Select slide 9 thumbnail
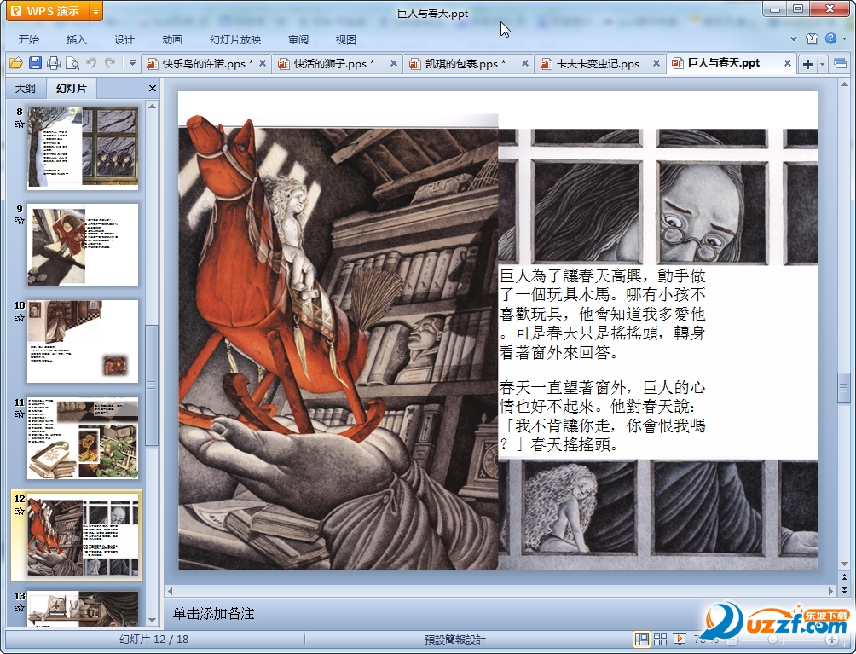 tap(83, 245)
